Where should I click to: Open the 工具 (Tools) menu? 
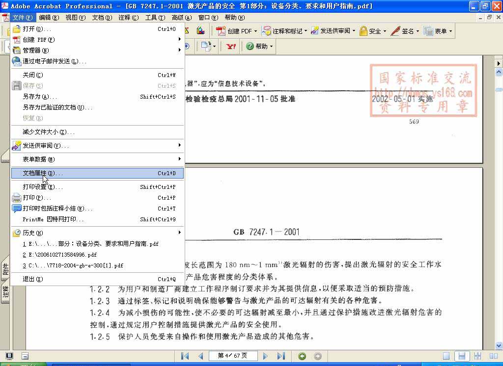tap(155, 18)
